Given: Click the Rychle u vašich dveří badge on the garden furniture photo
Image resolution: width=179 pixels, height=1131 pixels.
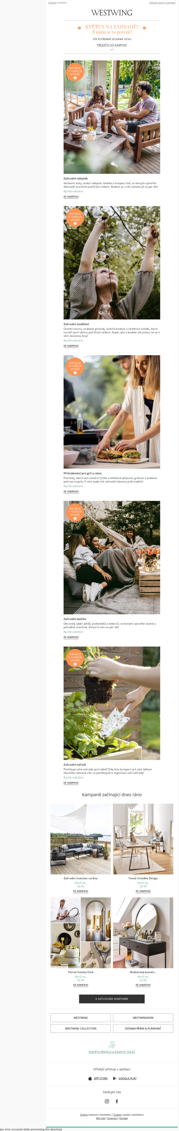Looking at the screenshot, I should coord(75,72).
